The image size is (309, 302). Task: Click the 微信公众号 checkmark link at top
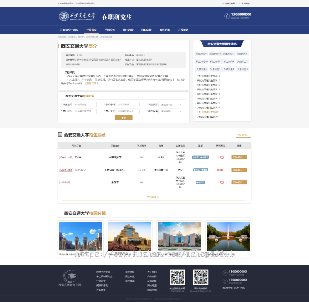click(x=229, y=3)
